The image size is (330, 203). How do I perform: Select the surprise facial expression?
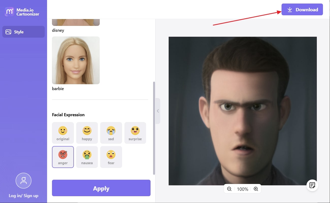point(135,133)
